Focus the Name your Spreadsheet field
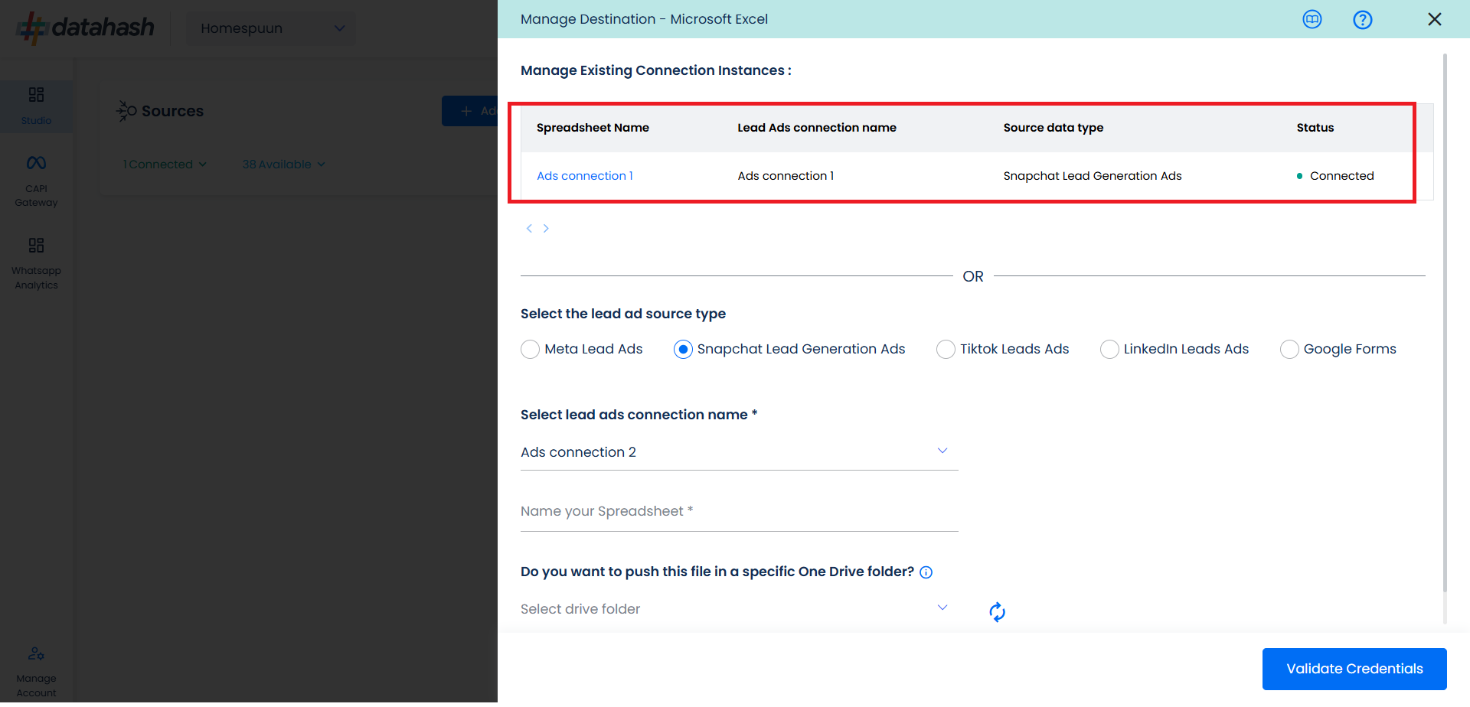This screenshot has width=1470, height=707. [x=739, y=511]
